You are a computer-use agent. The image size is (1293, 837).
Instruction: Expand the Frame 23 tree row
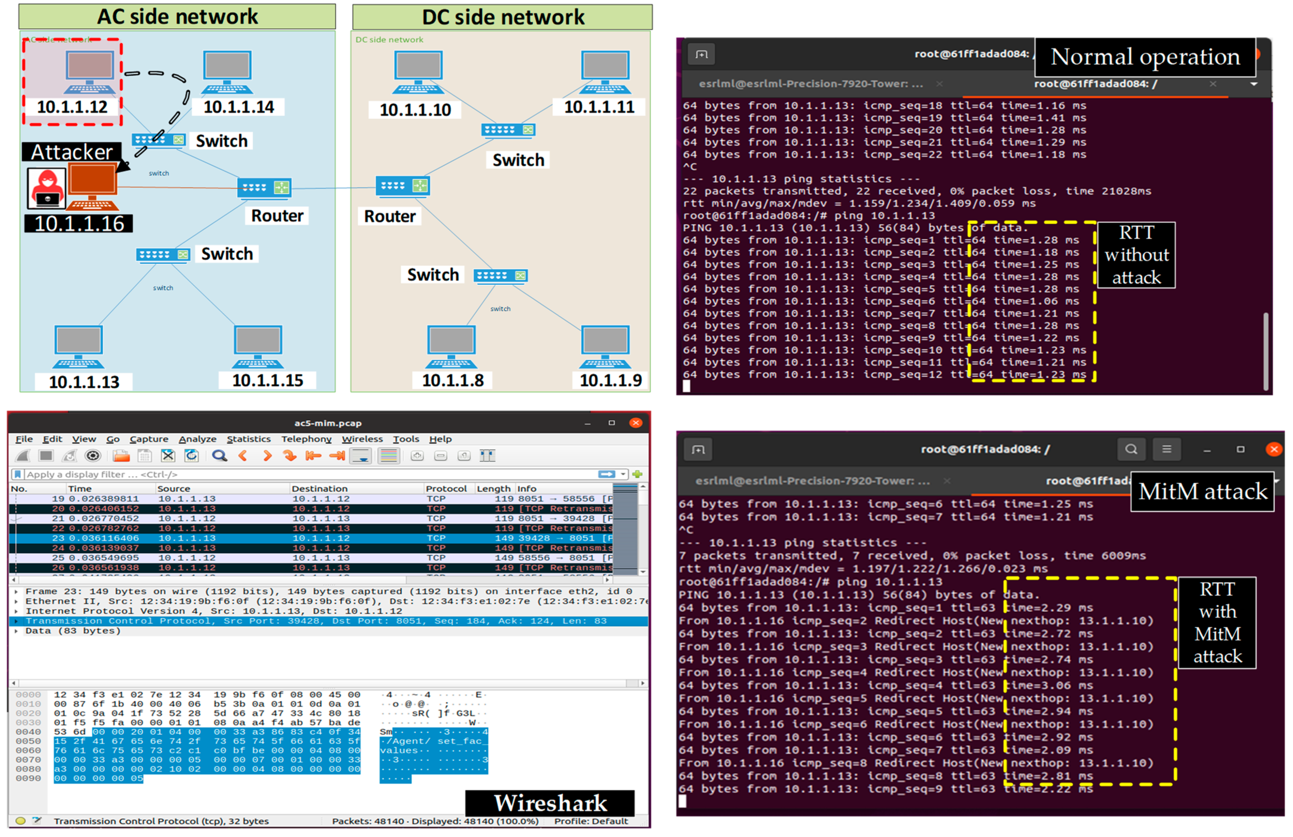click(x=16, y=592)
